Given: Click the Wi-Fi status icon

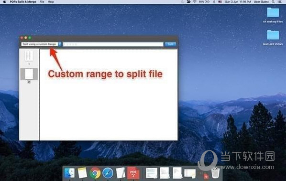Looking at the screenshot, I should [x=195, y=2].
